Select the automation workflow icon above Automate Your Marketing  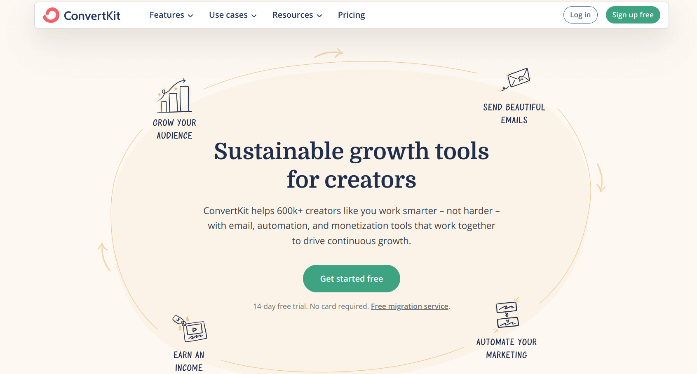point(507,315)
